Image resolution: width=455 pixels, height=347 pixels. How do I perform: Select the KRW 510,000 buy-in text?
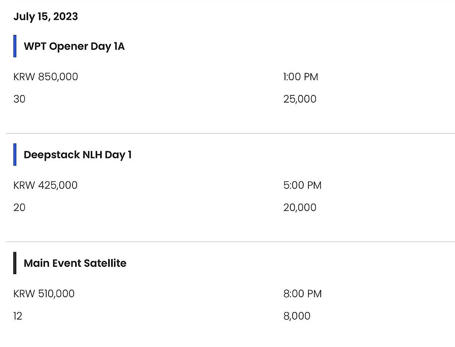tap(44, 293)
